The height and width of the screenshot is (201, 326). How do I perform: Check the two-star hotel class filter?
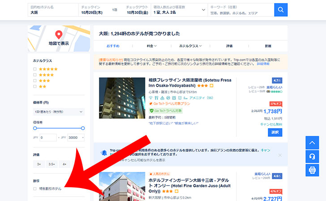(35, 87)
